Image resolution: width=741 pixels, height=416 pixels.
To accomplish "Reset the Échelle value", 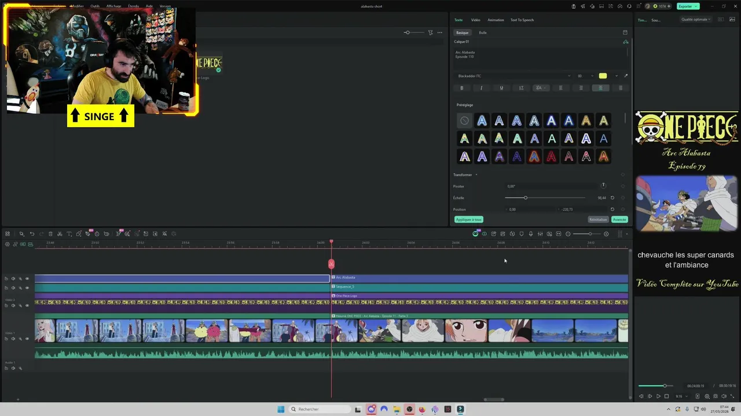I will (x=612, y=198).
